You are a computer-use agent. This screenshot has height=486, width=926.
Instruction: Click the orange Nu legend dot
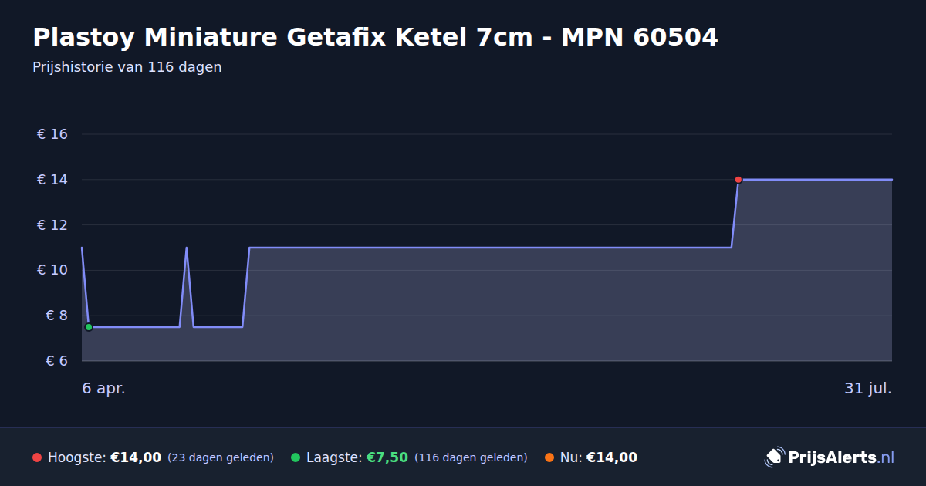coord(549,457)
